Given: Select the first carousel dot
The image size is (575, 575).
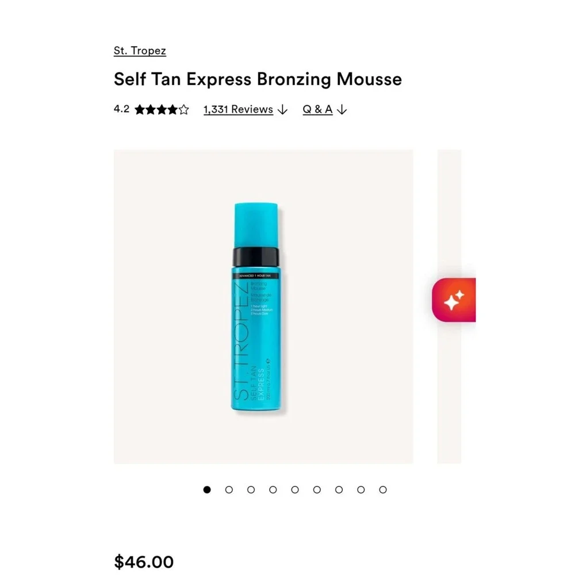Looking at the screenshot, I should [207, 489].
